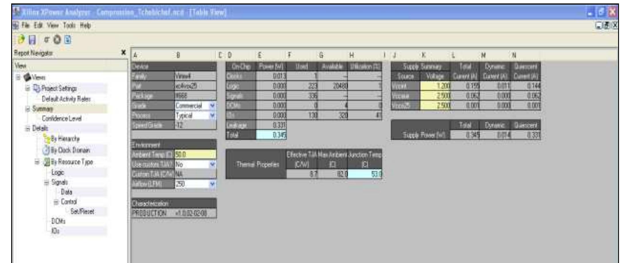Close the Report Navigator panel

click(123, 52)
